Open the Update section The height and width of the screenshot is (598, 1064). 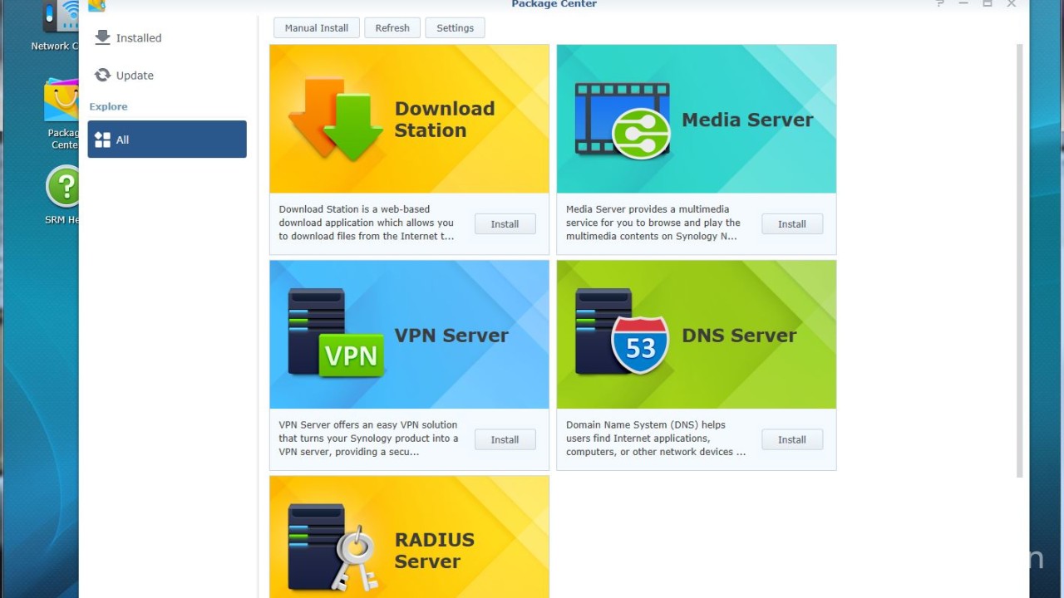[167, 75]
